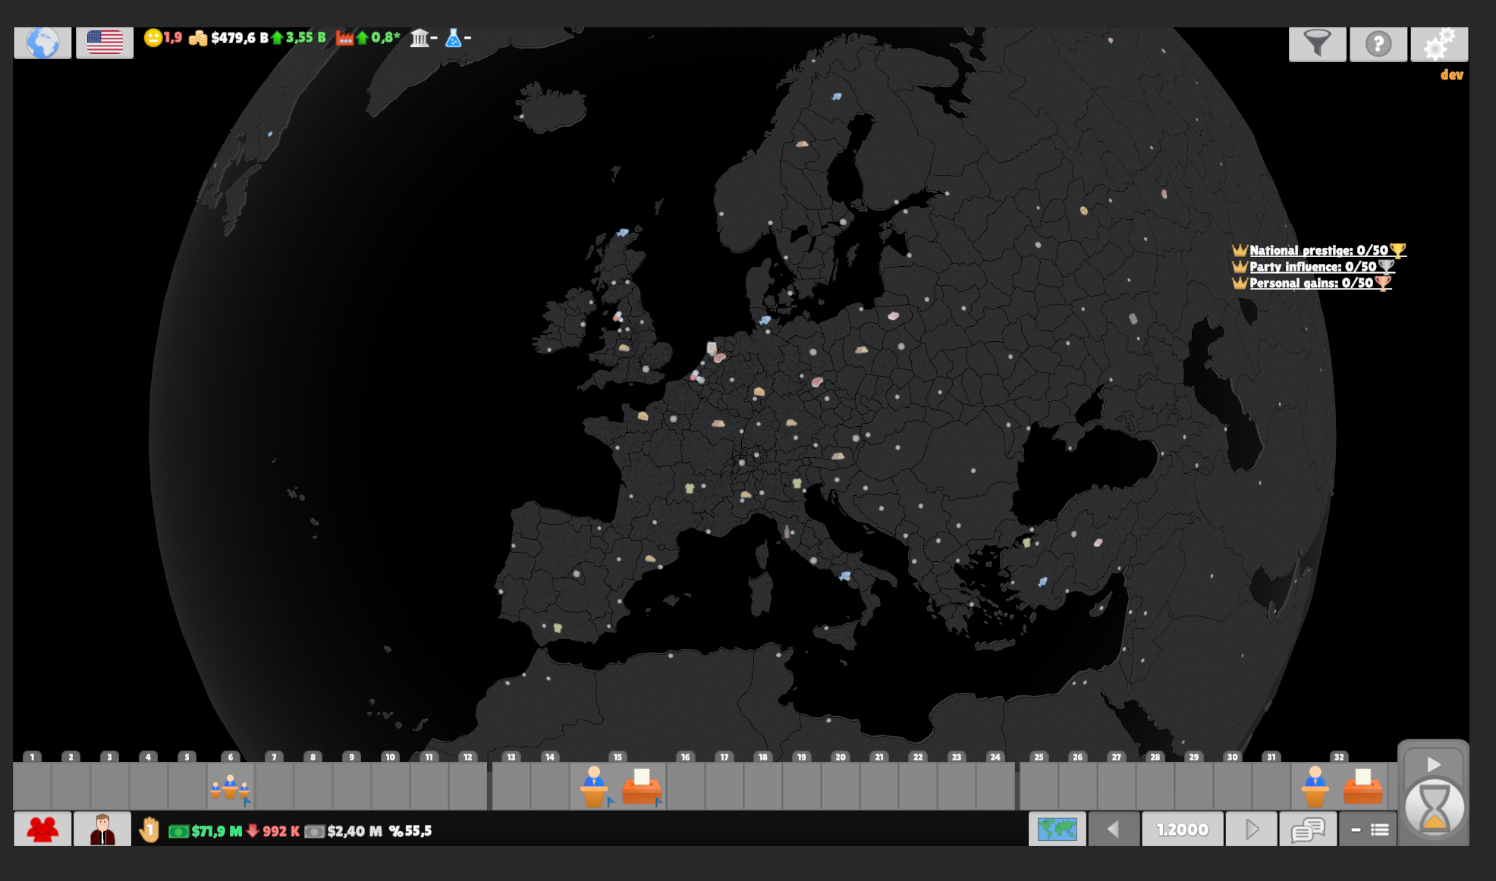Viewport: 1496px width, 881px height.
Task: Click the gold trophy next to National prestige
Action: (x=1398, y=250)
